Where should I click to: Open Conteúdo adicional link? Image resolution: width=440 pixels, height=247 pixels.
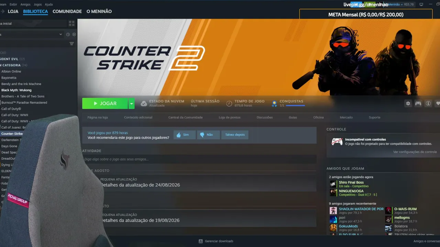click(x=138, y=117)
